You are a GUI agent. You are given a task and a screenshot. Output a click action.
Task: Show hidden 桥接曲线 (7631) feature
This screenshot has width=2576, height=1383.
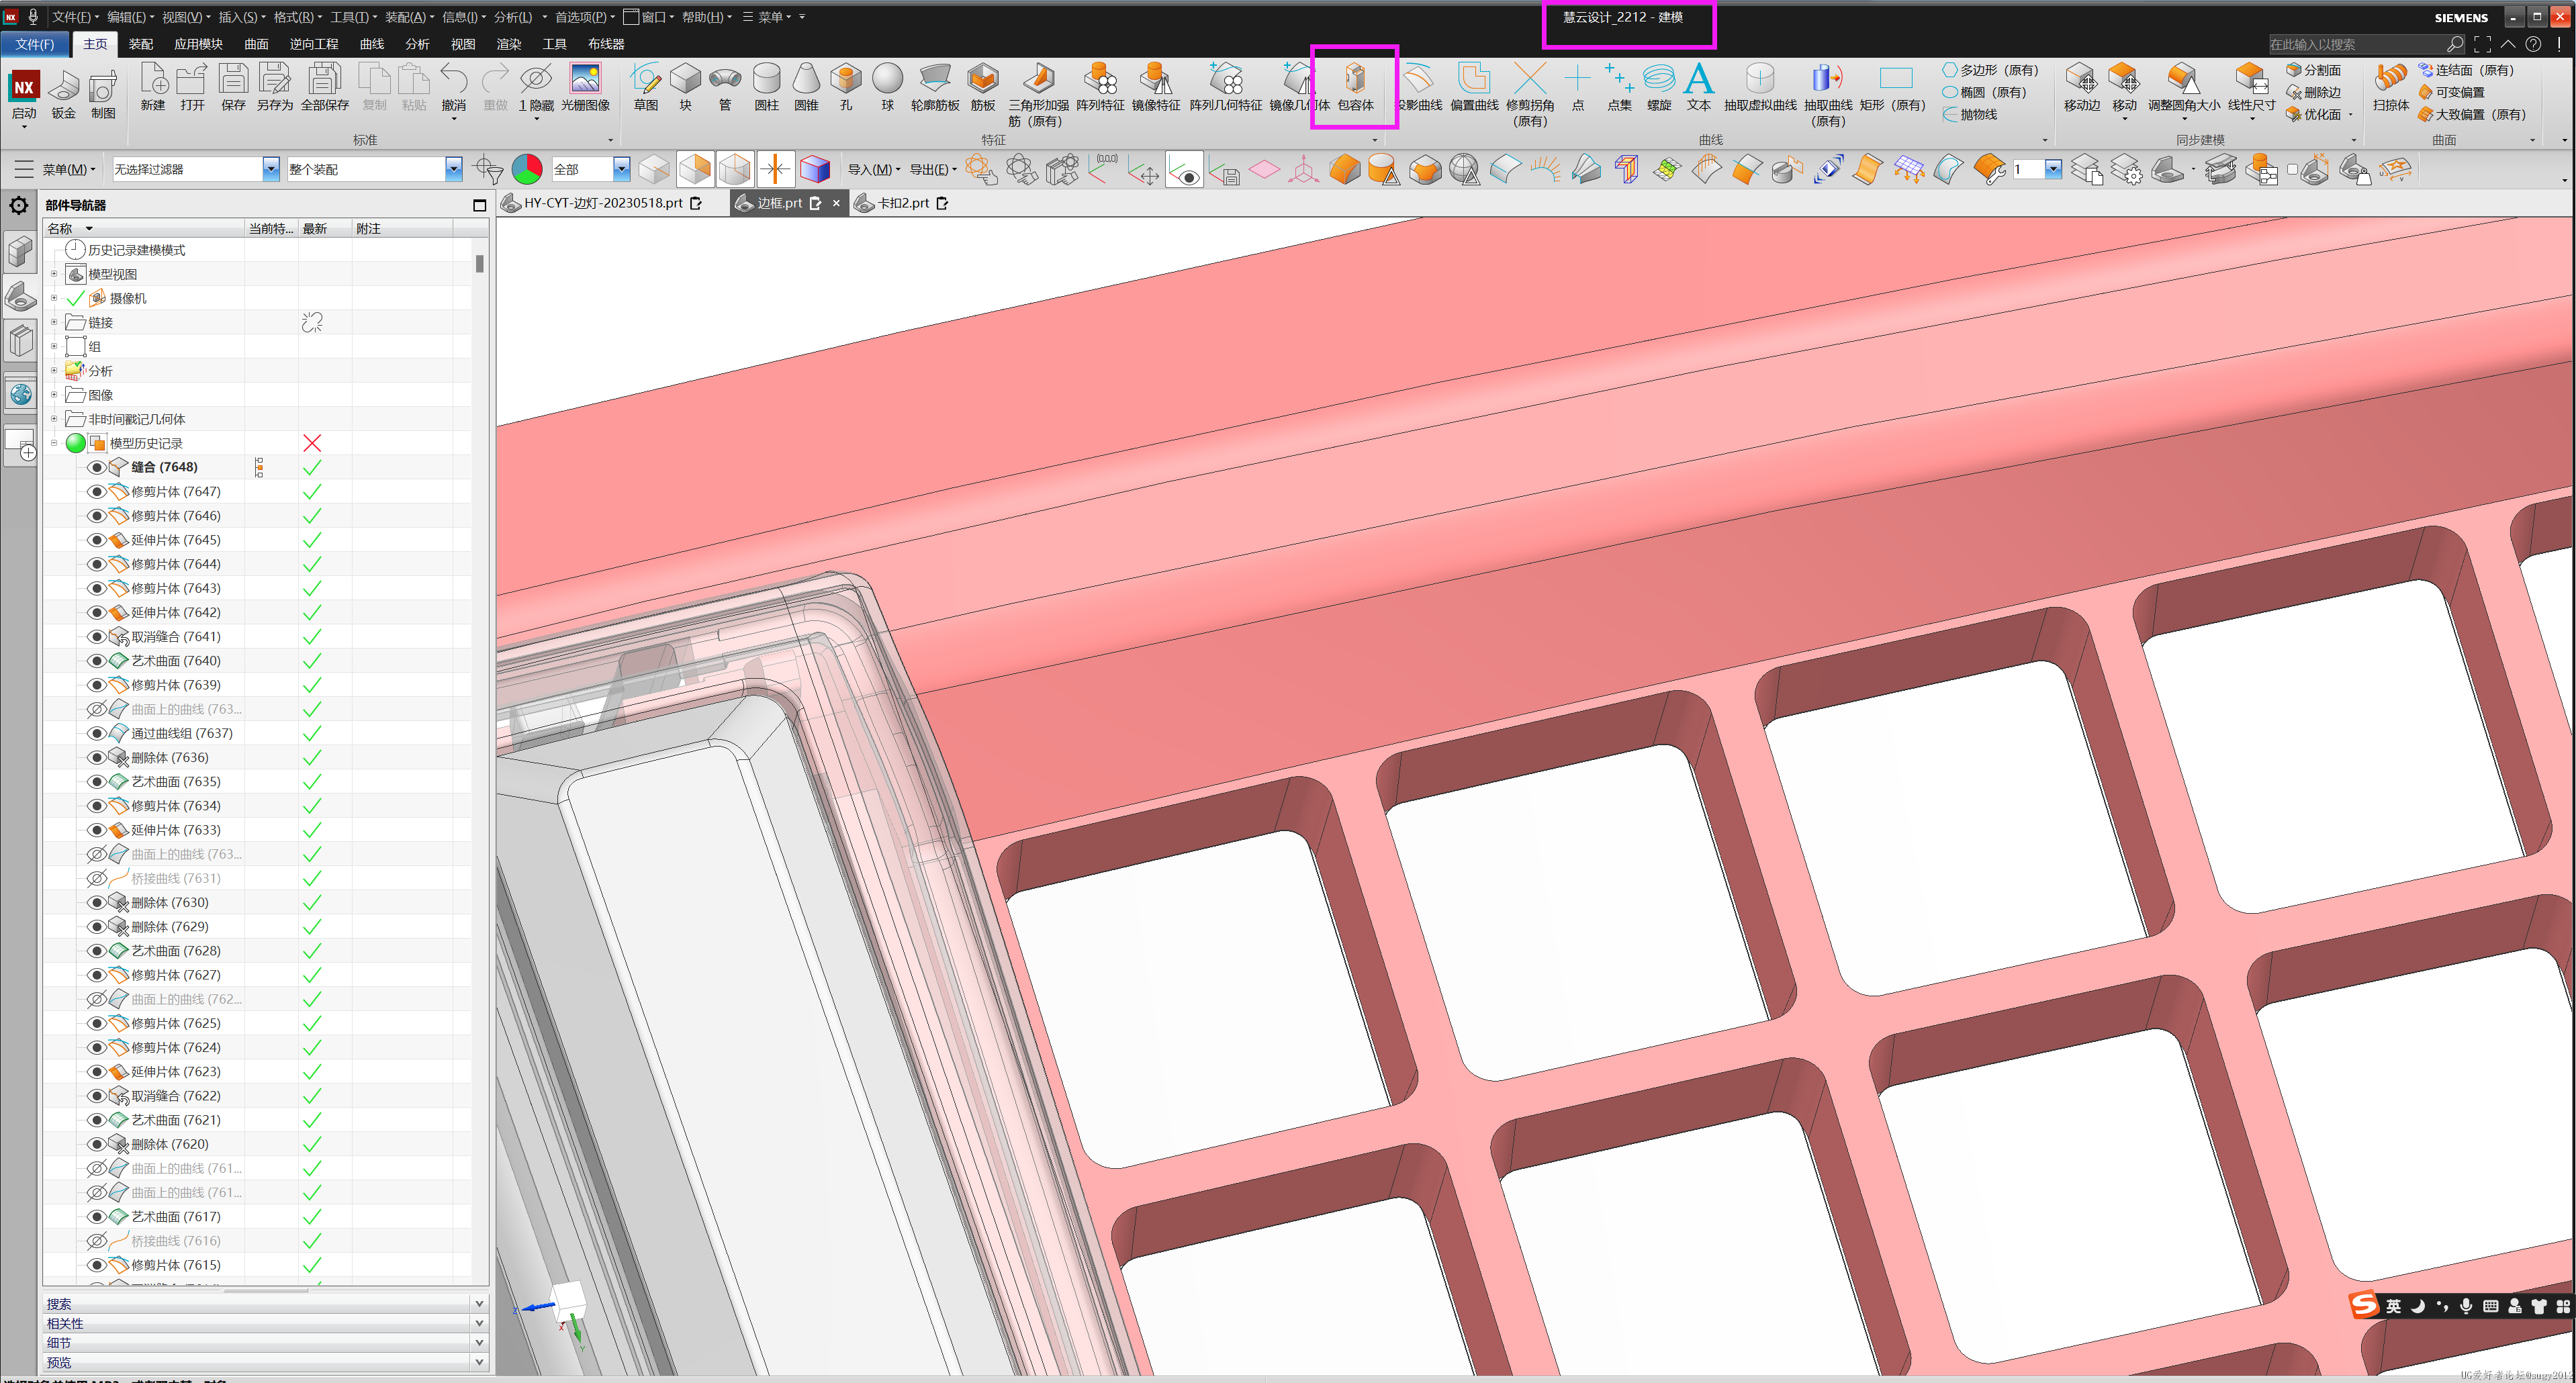click(97, 878)
